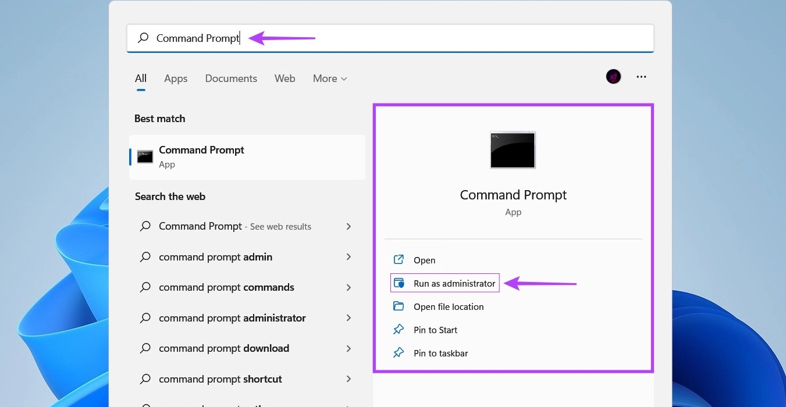The width and height of the screenshot is (786, 407).
Task: Click the Command Prompt title in preview pane
Action: [x=513, y=195]
